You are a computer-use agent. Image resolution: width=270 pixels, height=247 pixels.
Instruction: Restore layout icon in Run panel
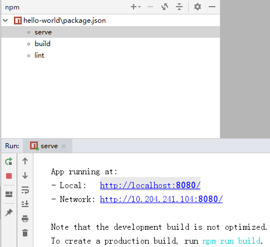click(x=9, y=194)
